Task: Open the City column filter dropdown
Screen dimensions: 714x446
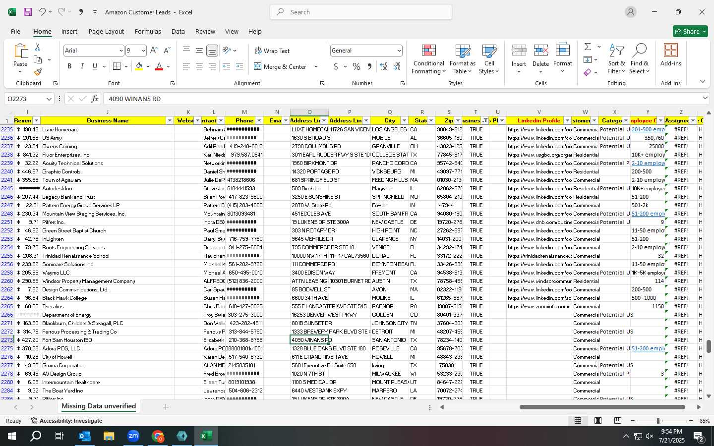Action: [404, 121]
